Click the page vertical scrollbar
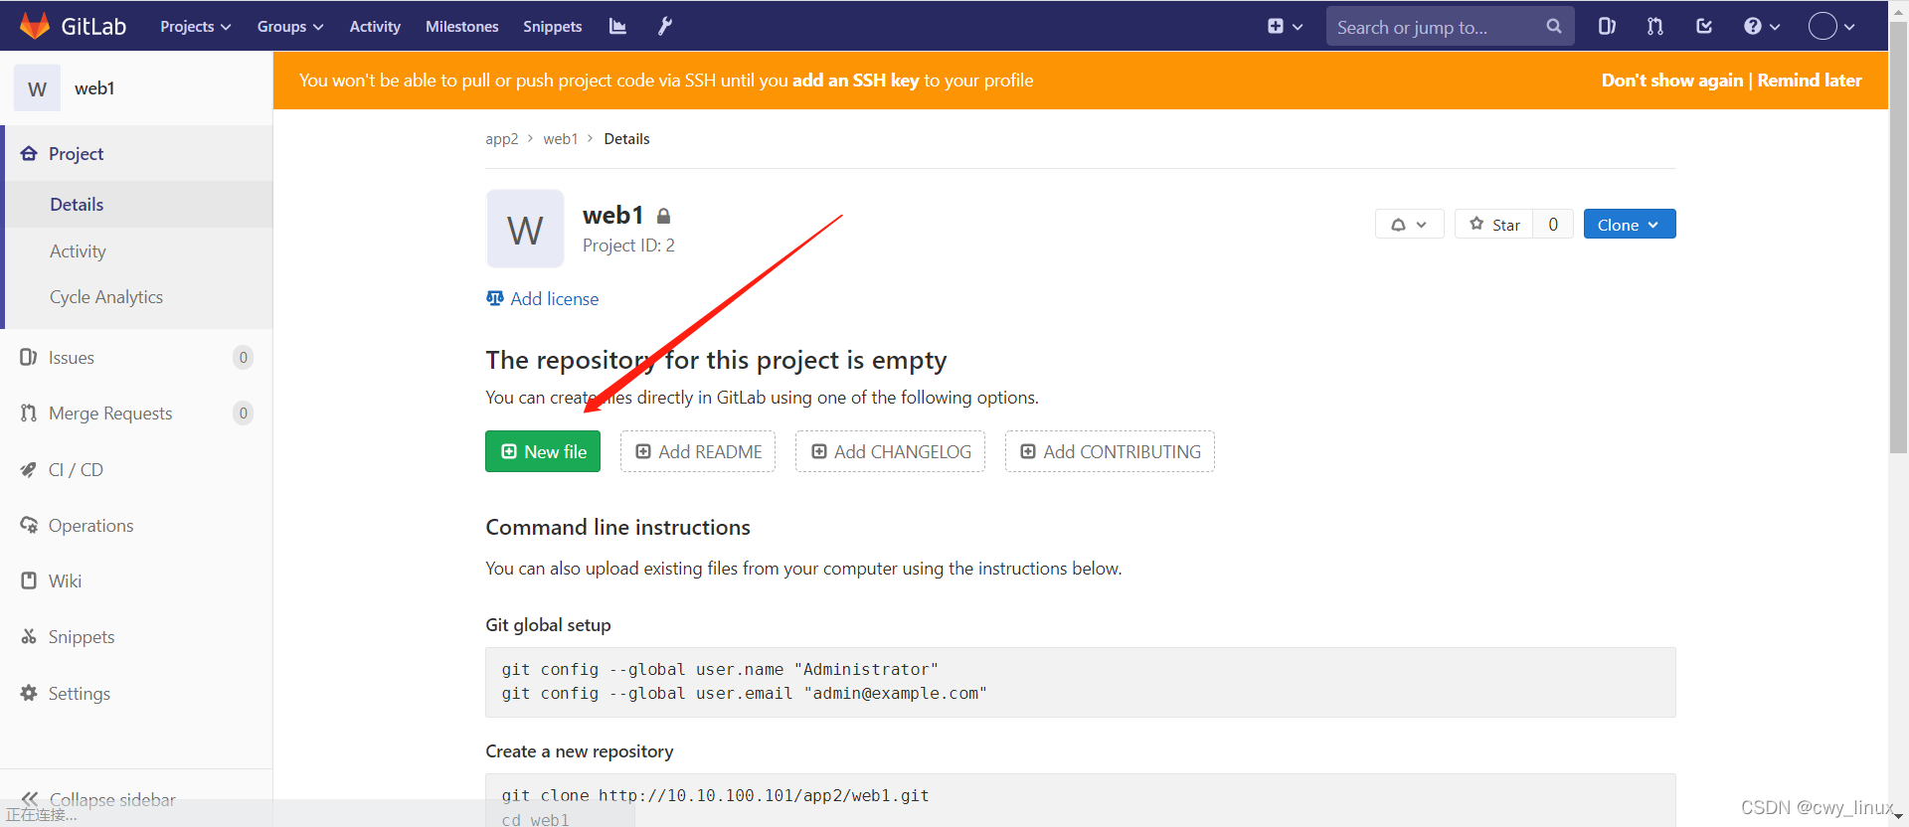1909x827 pixels. pos(1899,239)
